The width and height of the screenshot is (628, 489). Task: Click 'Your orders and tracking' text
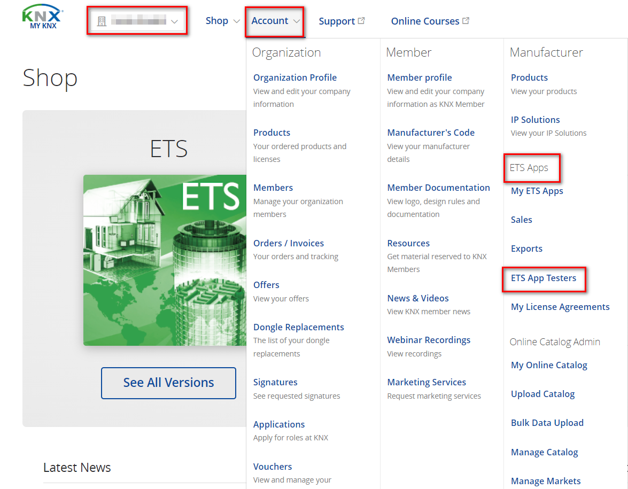pos(296,257)
